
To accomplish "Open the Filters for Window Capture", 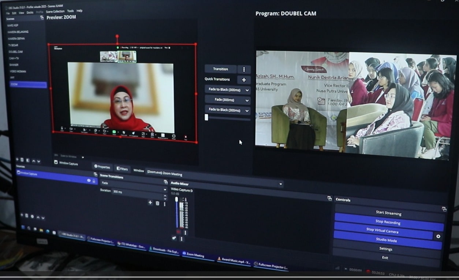I will click(122, 169).
